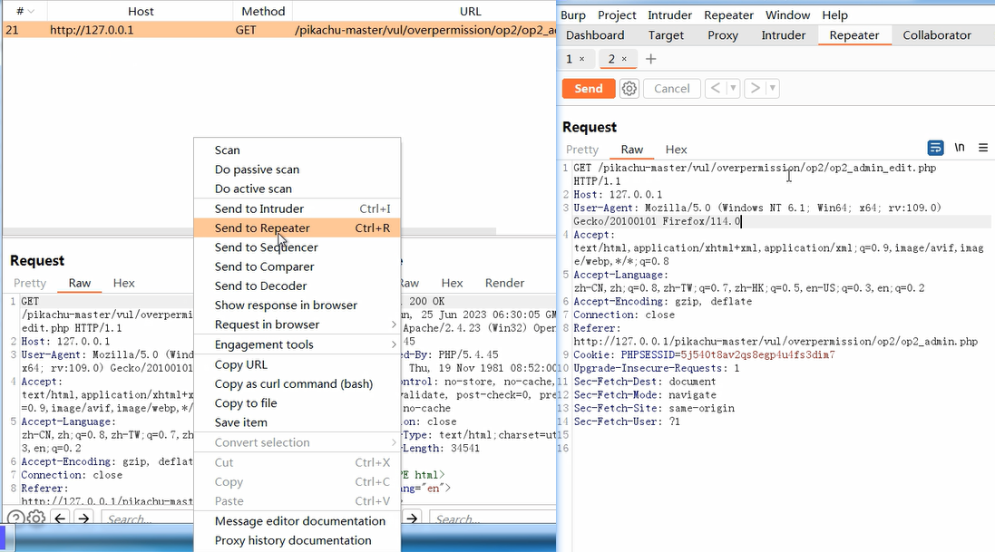The image size is (995, 552).
Task: Select Repeater sub-tab 1
Action: click(x=570, y=59)
